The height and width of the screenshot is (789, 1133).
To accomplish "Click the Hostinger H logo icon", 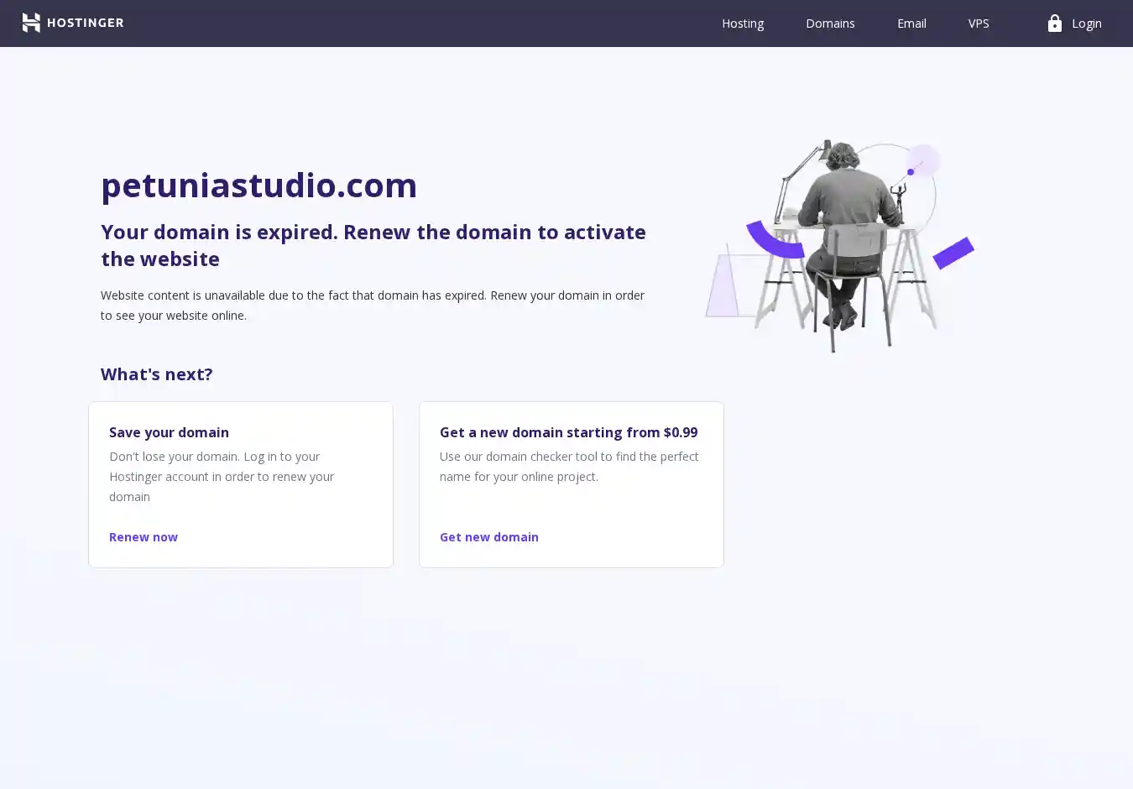I will click(31, 23).
